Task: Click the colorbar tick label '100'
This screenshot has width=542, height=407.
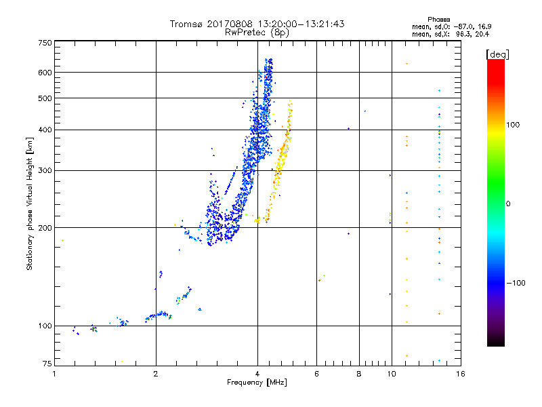Action: [513, 125]
